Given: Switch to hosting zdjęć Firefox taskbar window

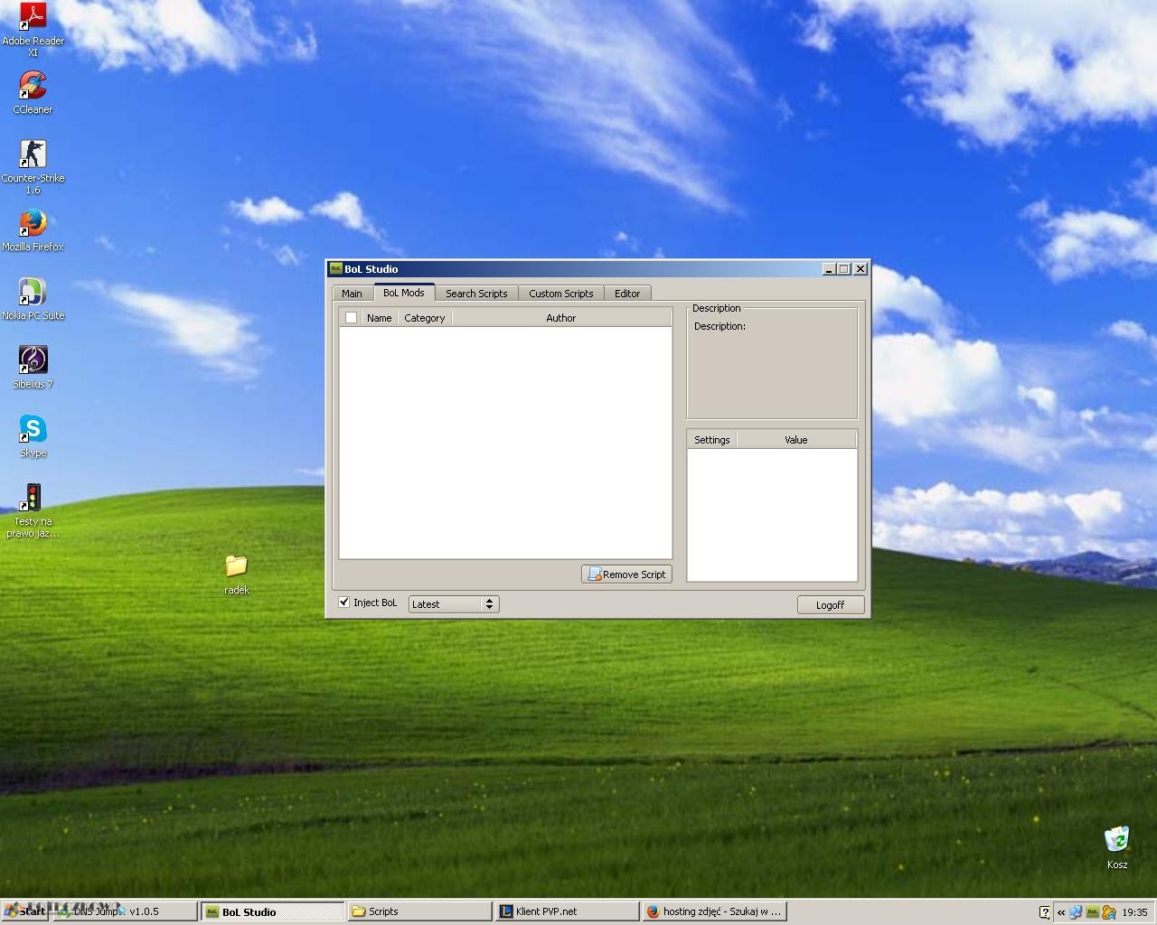Looking at the screenshot, I should pyautogui.click(x=714, y=911).
